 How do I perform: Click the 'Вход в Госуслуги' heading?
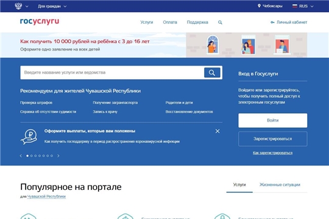[x=258, y=74]
